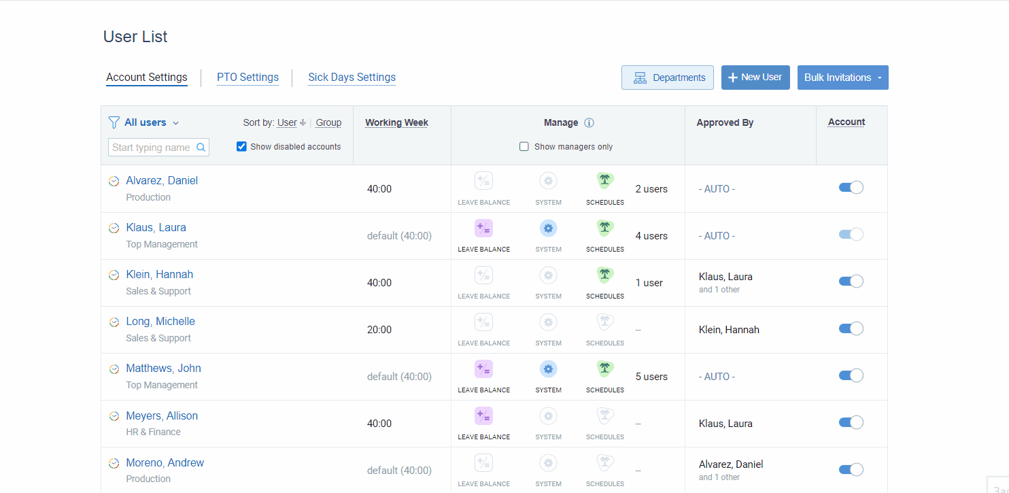Click the - AUTO - approver for Alvarez, Daniel
Image resolution: width=1009 pixels, height=493 pixels.
717,189
